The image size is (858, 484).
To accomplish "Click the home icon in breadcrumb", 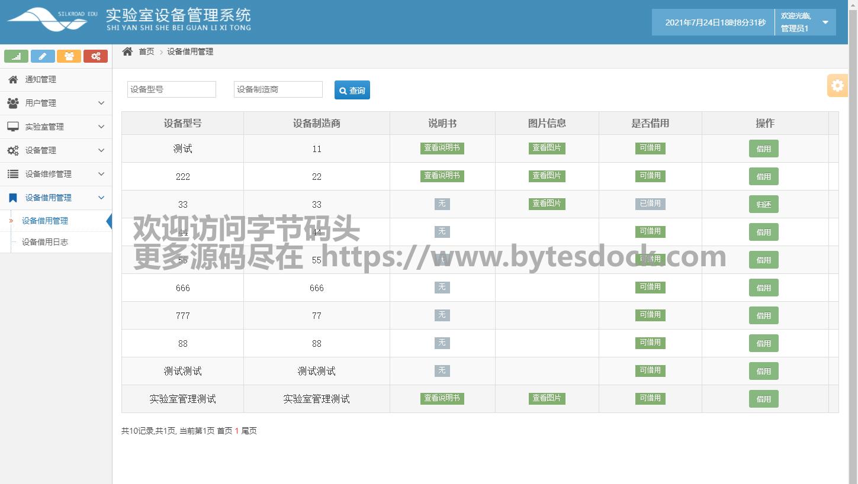I will click(x=127, y=51).
